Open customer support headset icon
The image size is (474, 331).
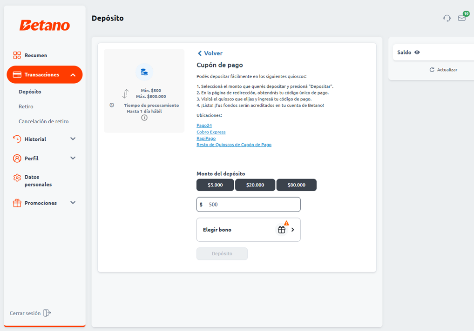[447, 18]
